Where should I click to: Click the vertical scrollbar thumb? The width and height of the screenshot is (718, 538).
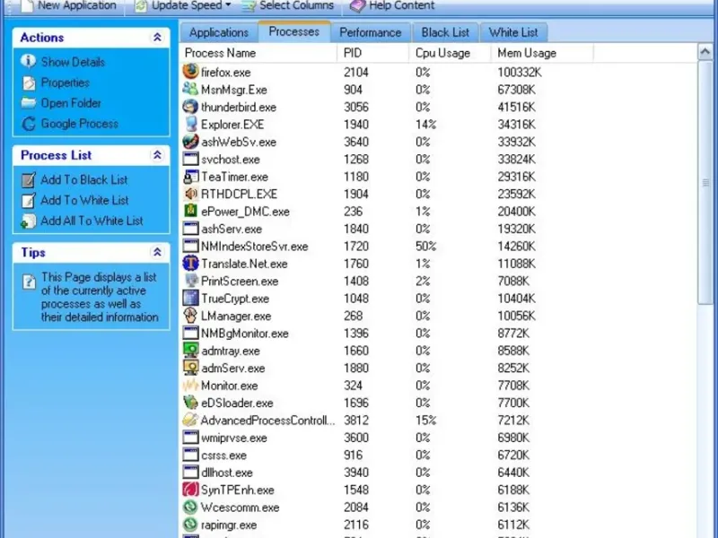click(705, 183)
